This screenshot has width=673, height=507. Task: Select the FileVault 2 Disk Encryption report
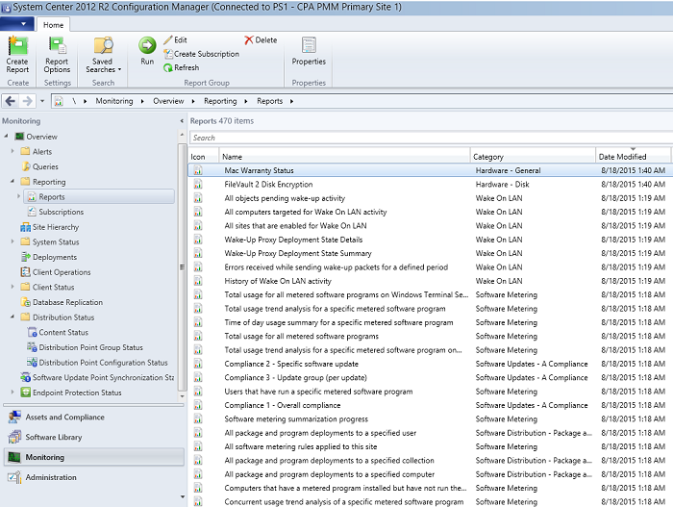(430, 185)
